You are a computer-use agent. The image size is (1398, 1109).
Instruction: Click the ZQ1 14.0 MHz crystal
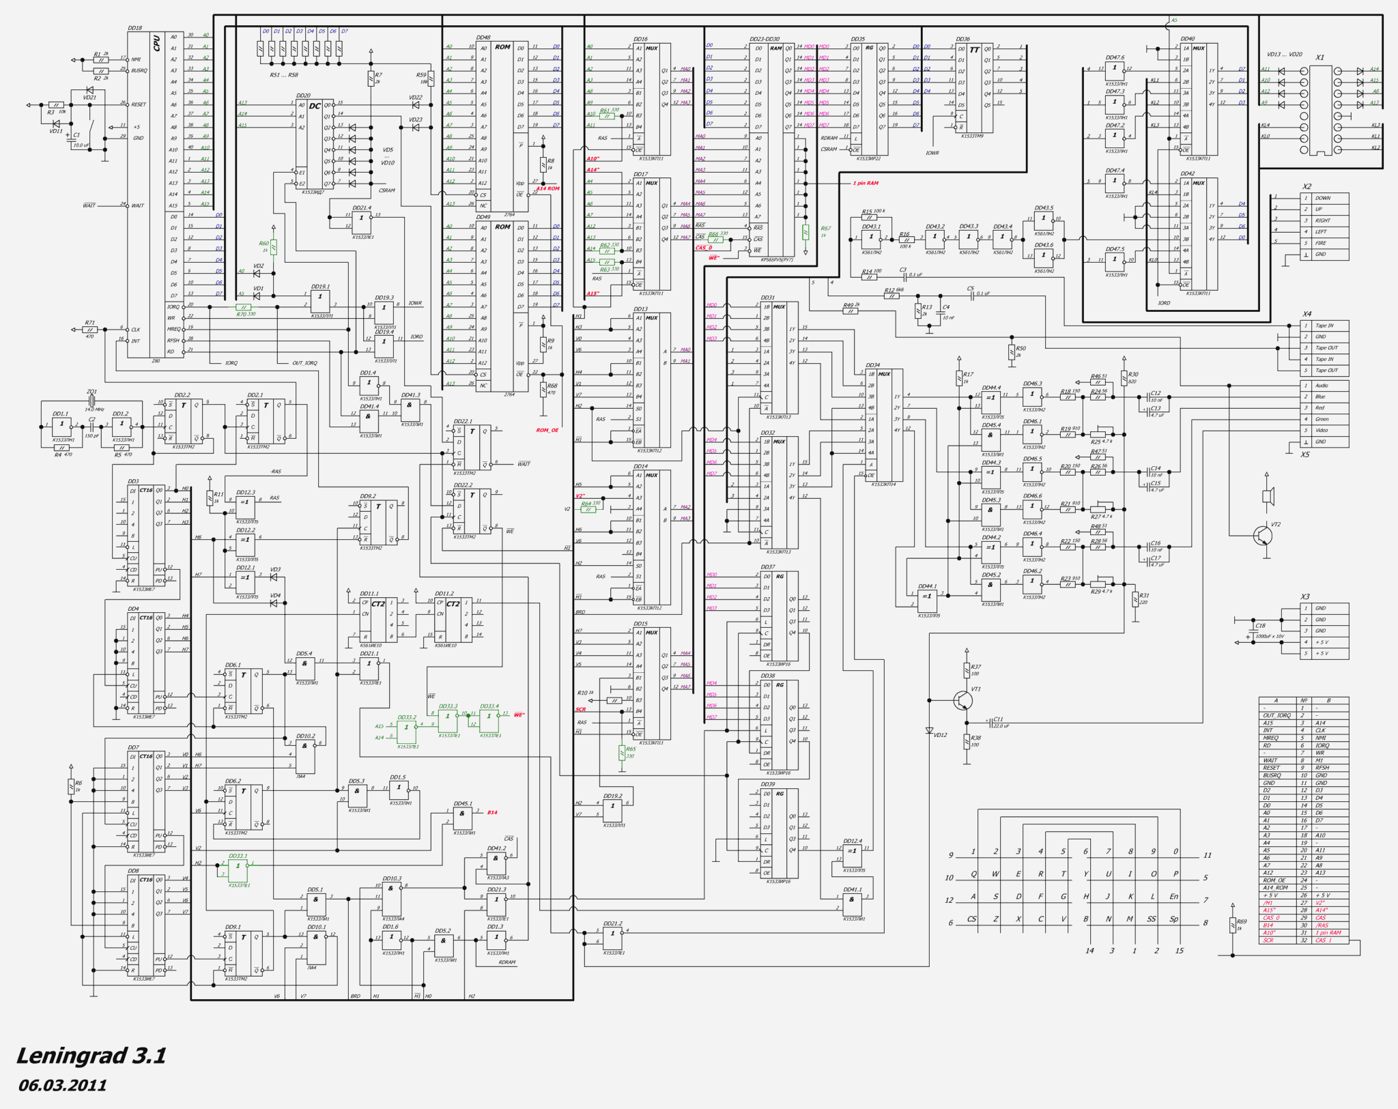[91, 401]
